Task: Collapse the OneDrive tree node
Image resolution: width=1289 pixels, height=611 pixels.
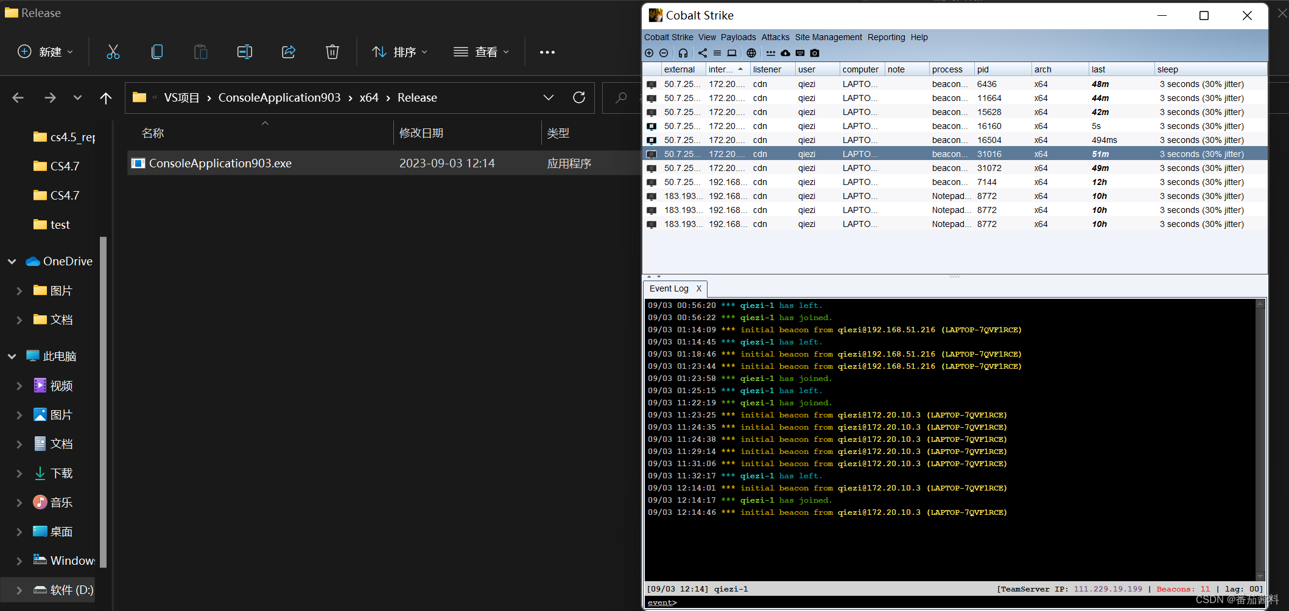Action: (x=12, y=262)
